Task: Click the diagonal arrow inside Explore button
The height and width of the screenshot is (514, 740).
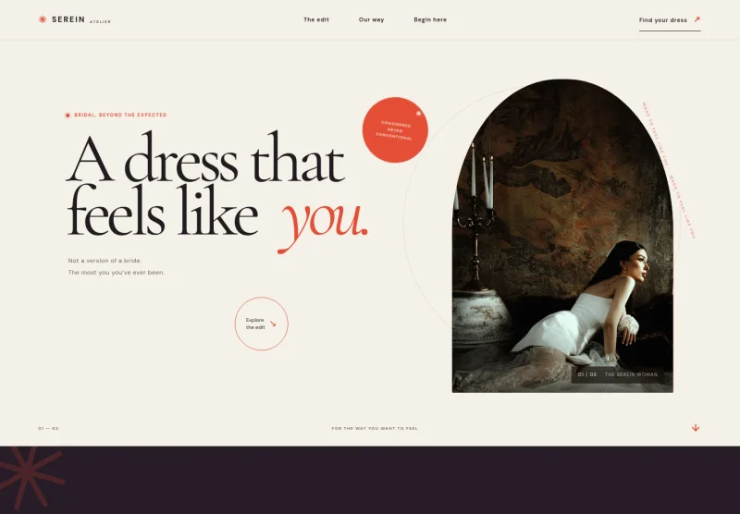Action: point(273,324)
